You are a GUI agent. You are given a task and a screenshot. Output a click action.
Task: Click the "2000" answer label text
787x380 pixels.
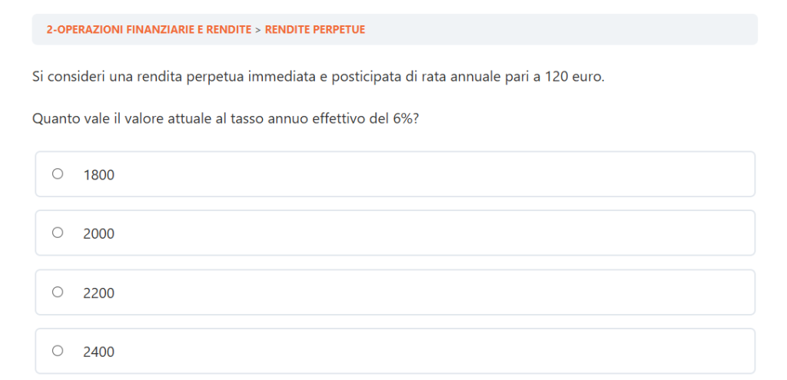click(x=98, y=233)
